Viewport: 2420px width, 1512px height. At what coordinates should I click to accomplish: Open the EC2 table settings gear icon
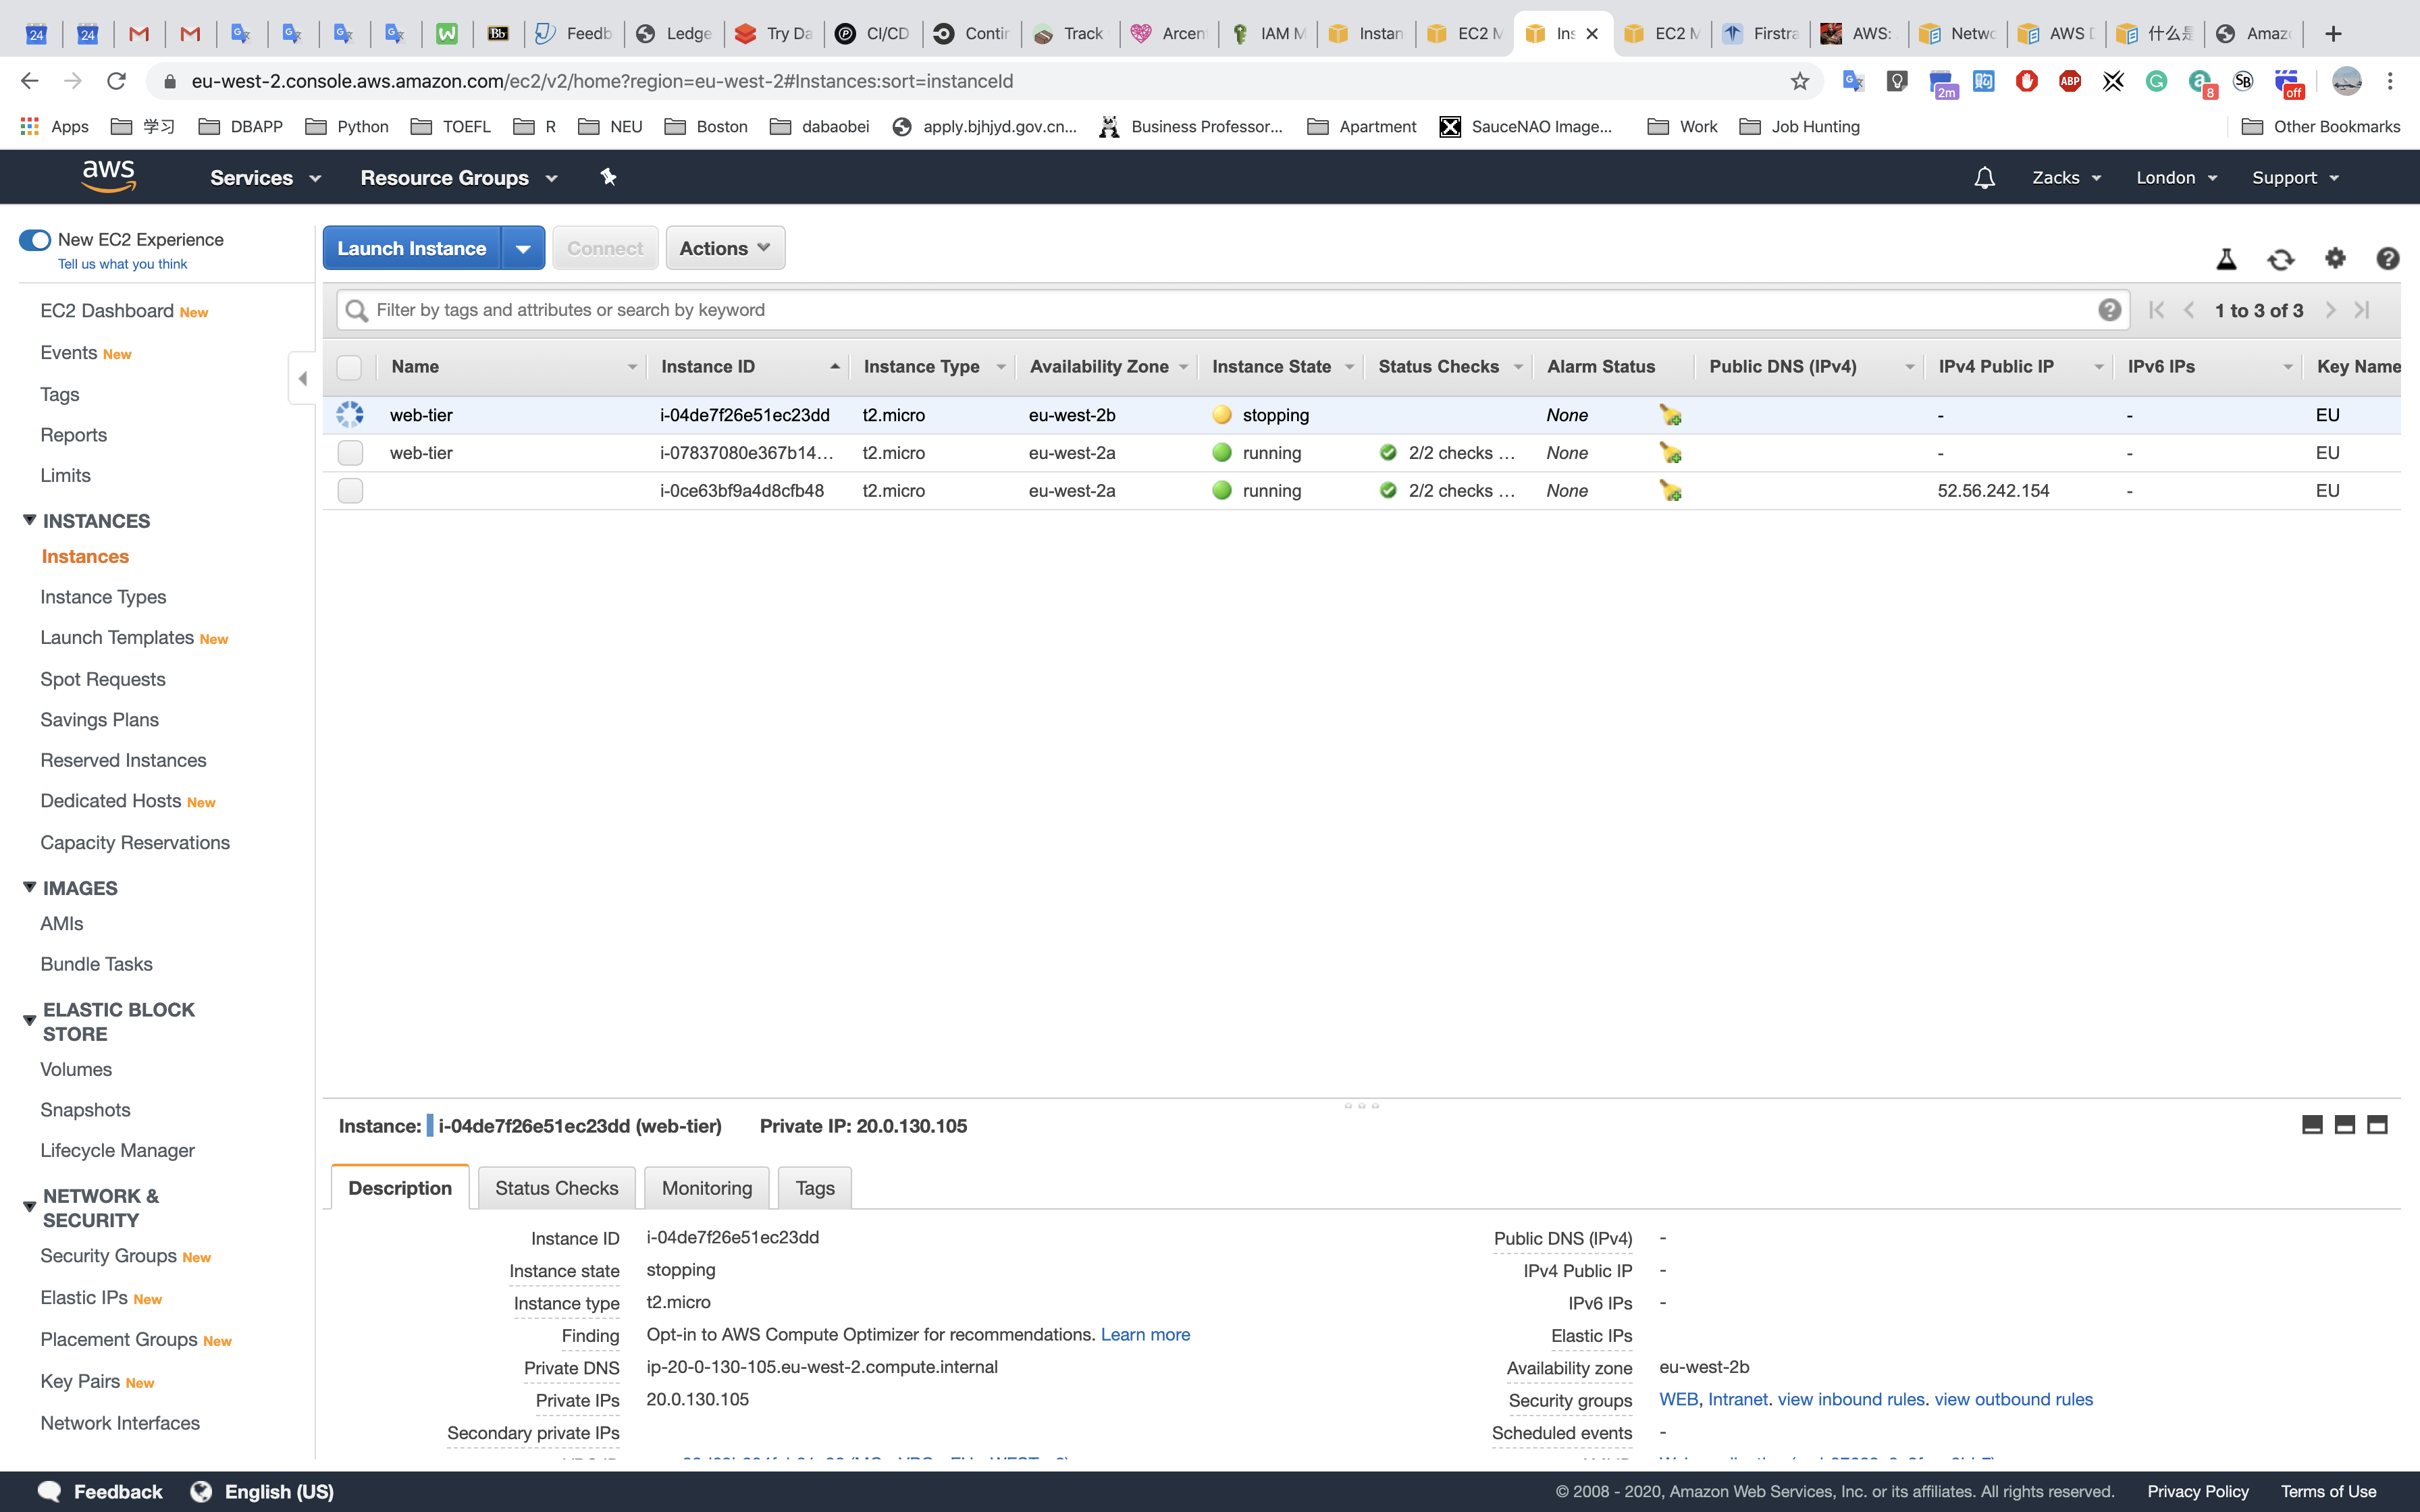point(2334,259)
